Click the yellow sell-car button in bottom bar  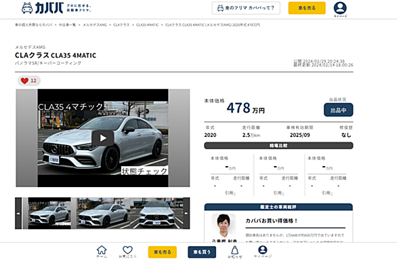tap(163, 252)
